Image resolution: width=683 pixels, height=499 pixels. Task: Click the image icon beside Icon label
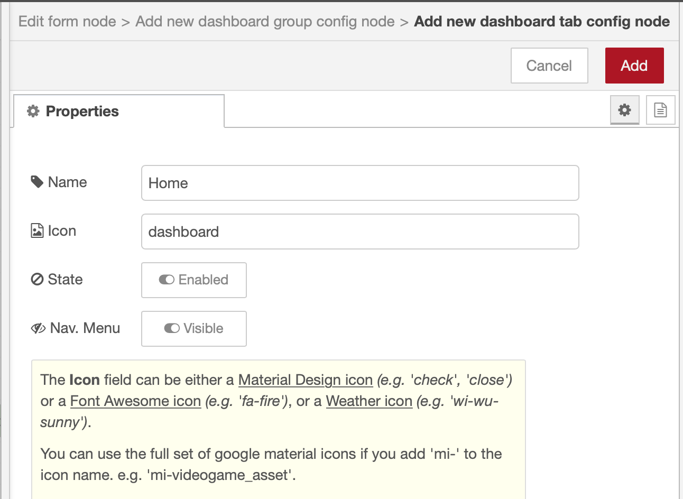pyautogui.click(x=37, y=231)
